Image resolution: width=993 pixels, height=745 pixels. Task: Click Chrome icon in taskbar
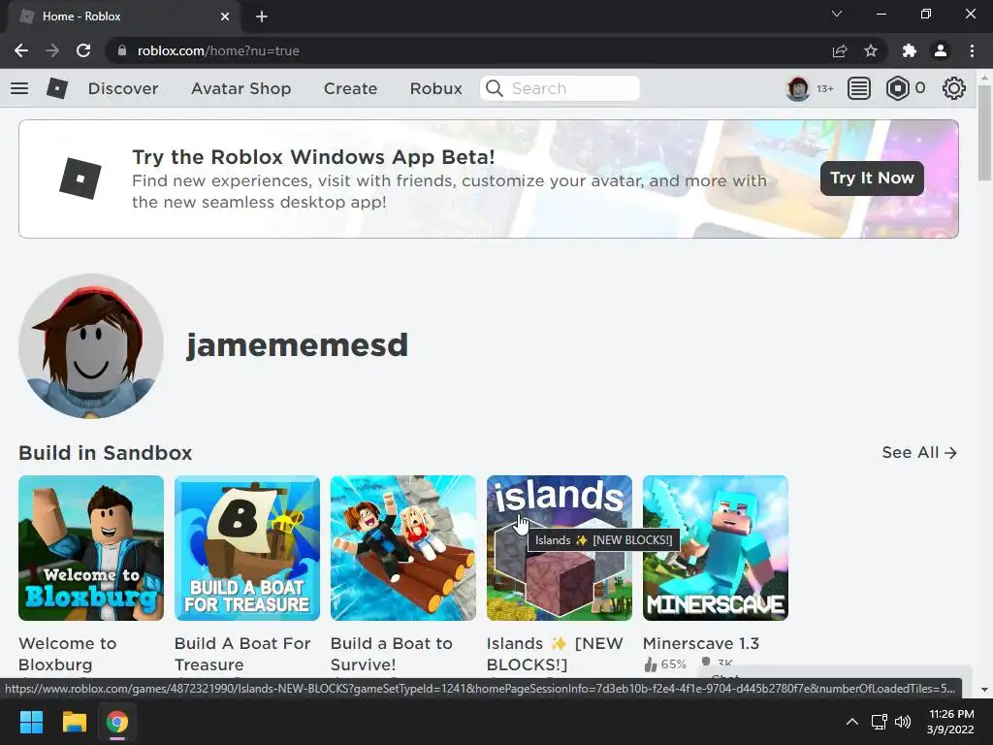(117, 722)
